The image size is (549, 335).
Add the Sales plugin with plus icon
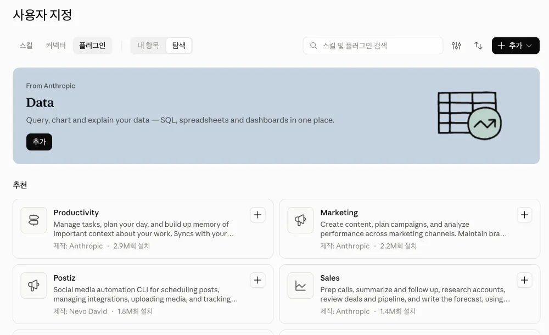(524, 280)
